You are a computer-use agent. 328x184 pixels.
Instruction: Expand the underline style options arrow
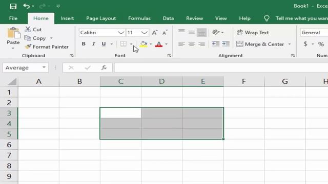click(112, 44)
